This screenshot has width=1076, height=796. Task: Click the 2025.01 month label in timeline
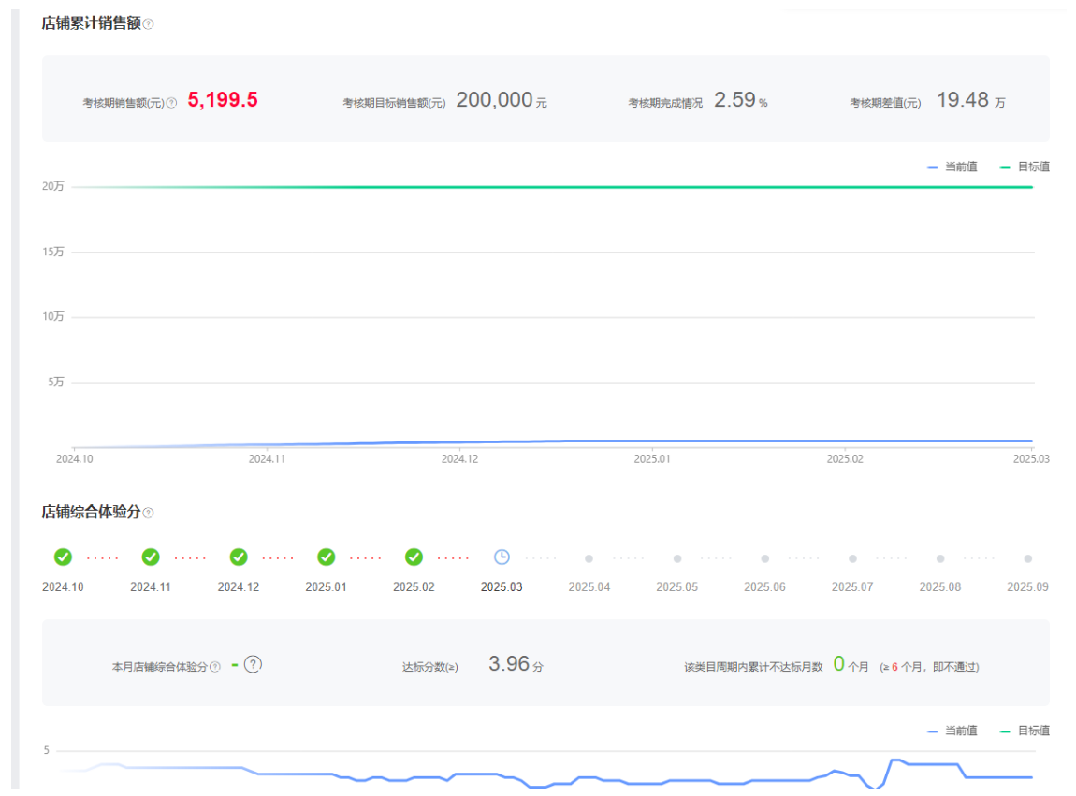pos(326,587)
